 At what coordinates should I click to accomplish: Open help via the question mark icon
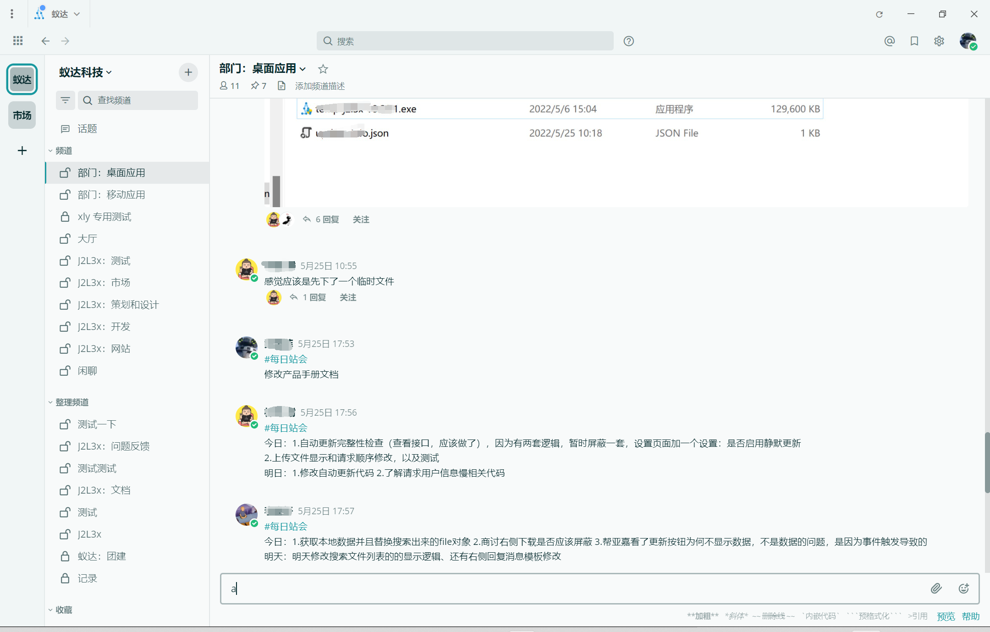coord(628,41)
